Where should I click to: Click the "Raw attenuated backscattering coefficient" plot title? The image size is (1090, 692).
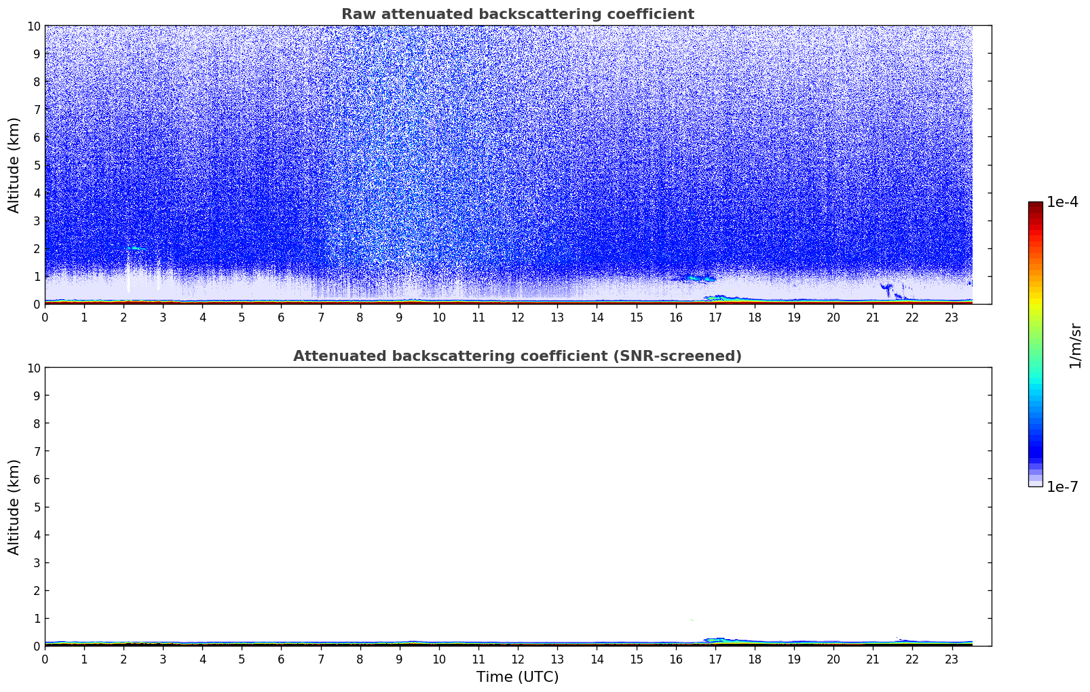click(x=517, y=14)
